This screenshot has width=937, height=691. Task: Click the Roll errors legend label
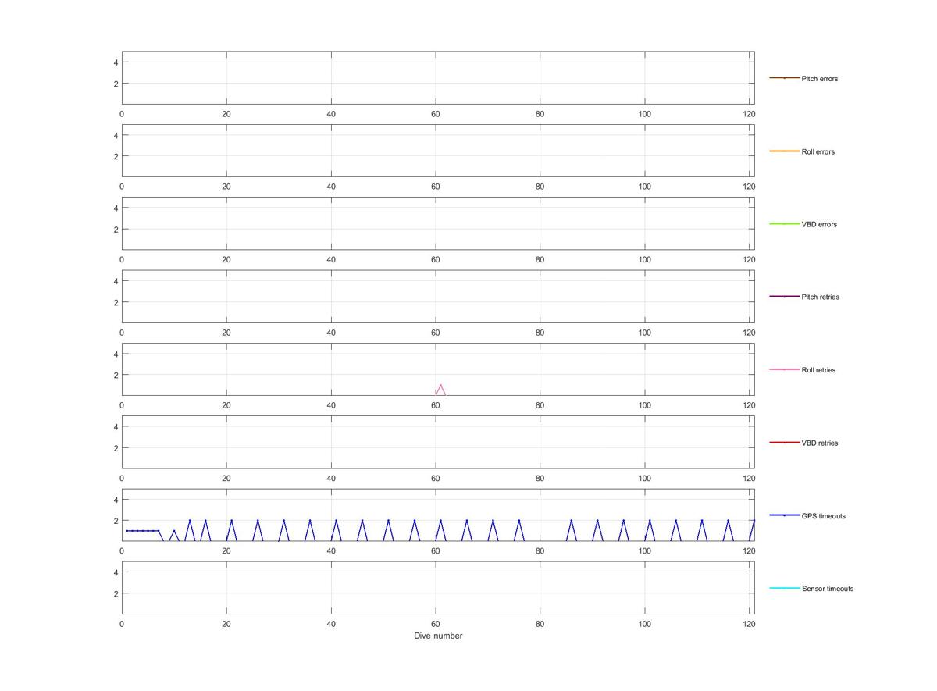818,151
